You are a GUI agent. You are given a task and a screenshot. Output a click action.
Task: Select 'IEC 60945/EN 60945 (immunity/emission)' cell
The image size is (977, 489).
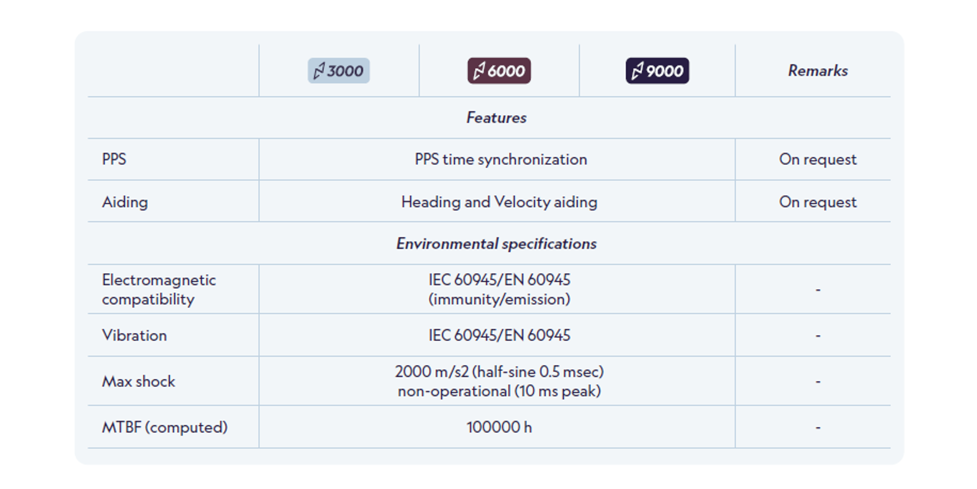(499, 290)
